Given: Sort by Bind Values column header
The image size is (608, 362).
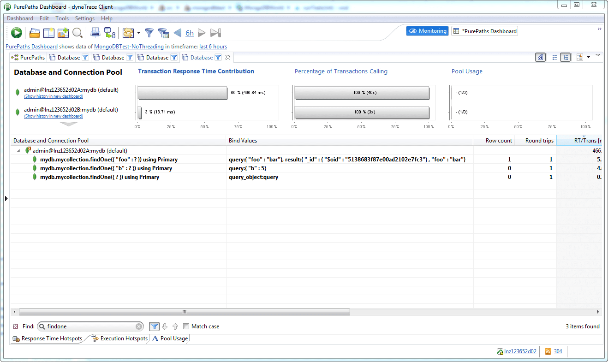Looking at the screenshot, I should click(x=350, y=140).
